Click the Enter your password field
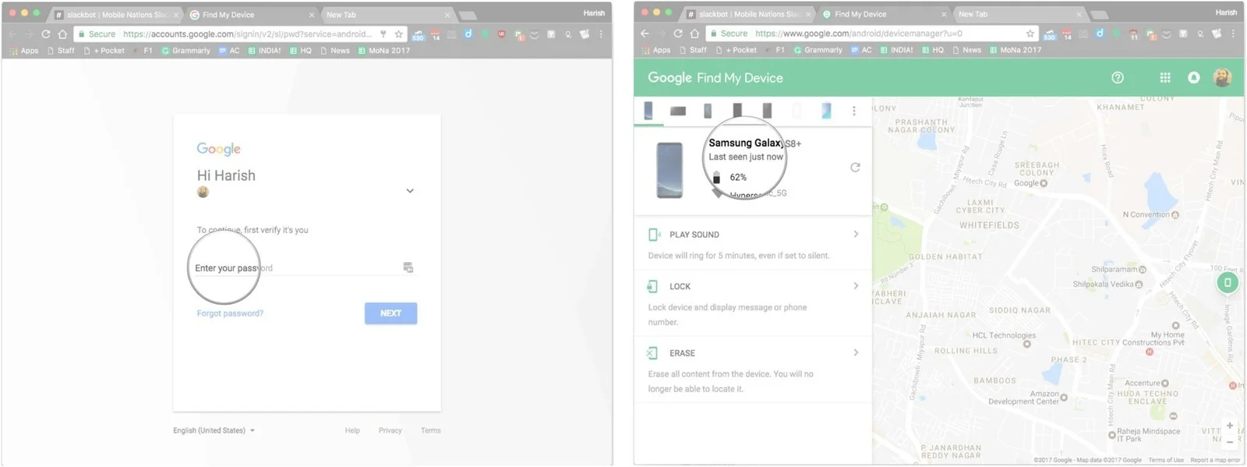1247x467 pixels. pyautogui.click(x=296, y=268)
